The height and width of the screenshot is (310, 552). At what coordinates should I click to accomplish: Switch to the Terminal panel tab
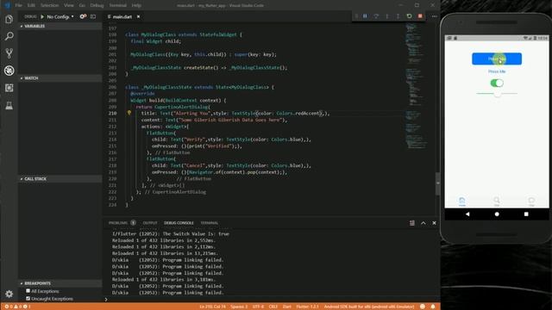209,223
